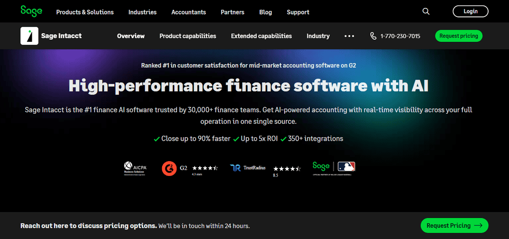509x239 pixels.
Task: Open Products & Solutions menu
Action: click(85, 12)
